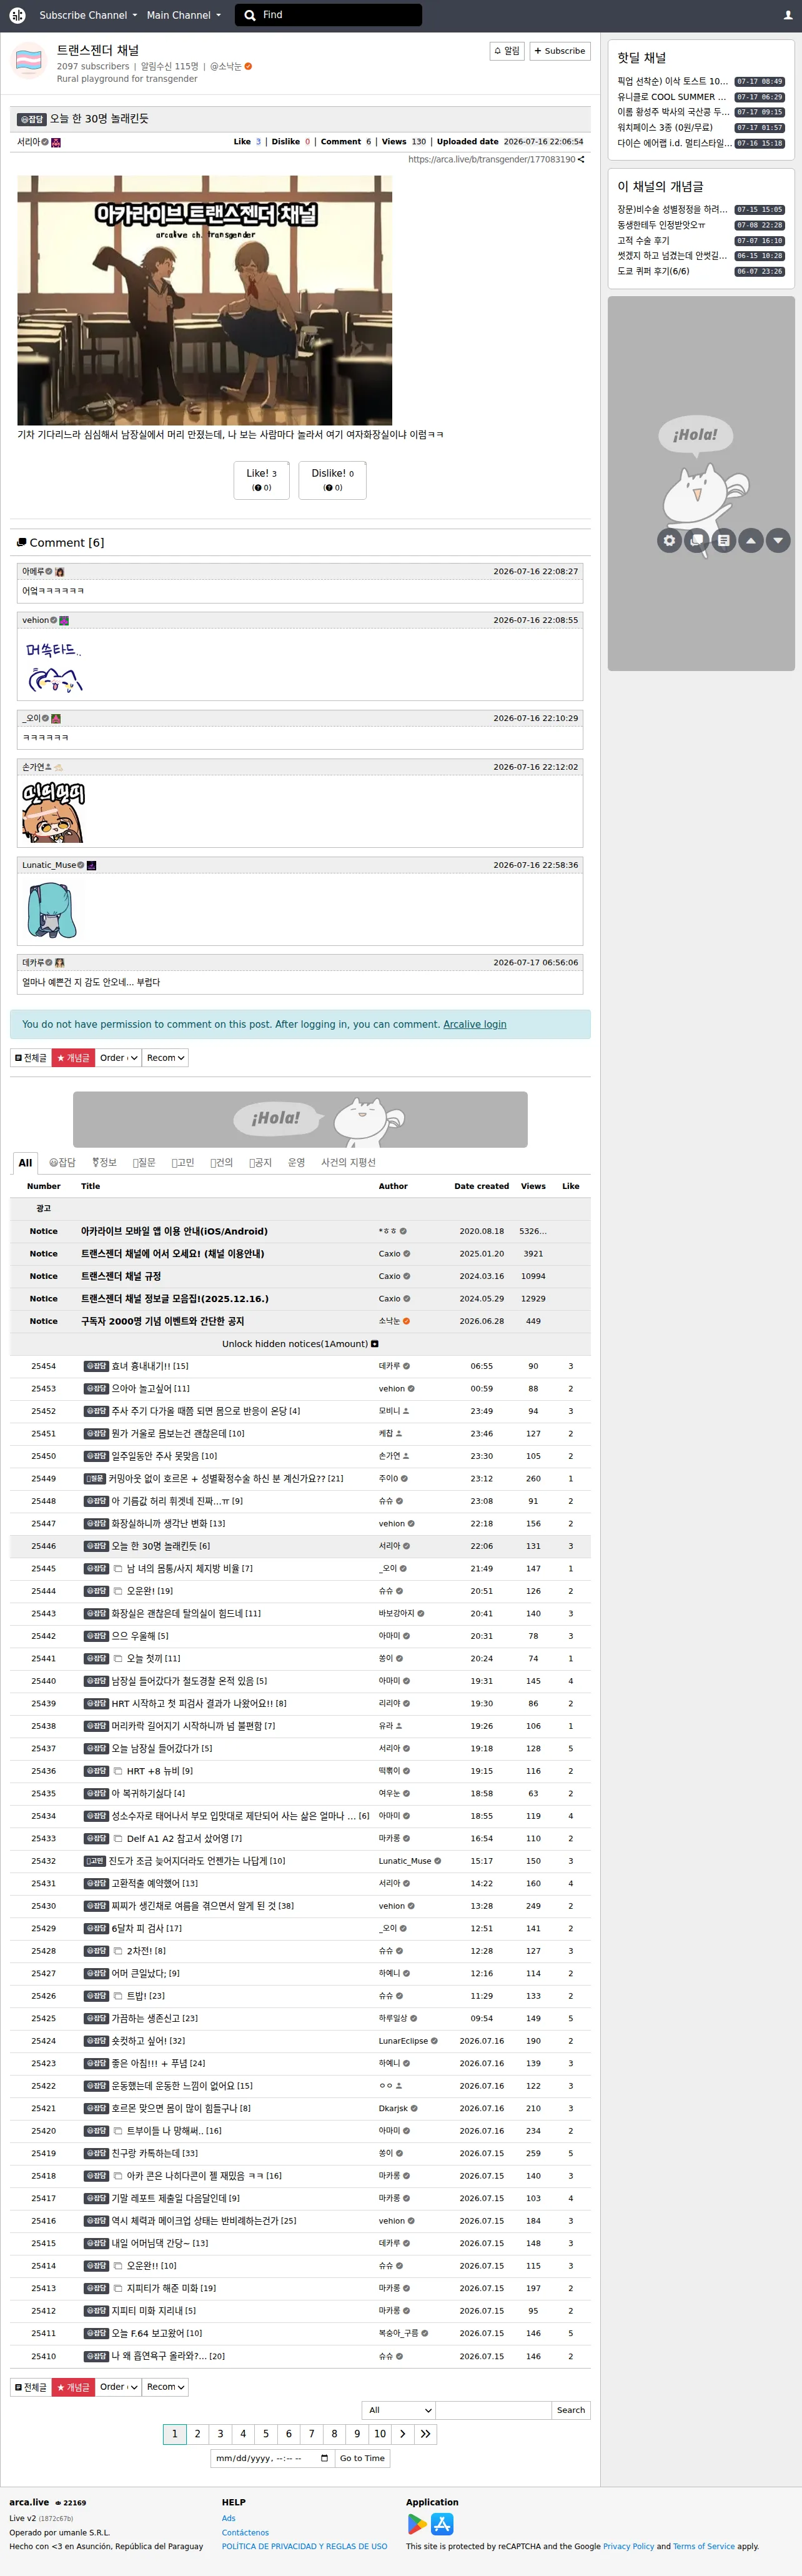Image resolution: width=802 pixels, height=2576 pixels.
Task: Go to the next page arrow in pagination
Action: (x=403, y=2434)
